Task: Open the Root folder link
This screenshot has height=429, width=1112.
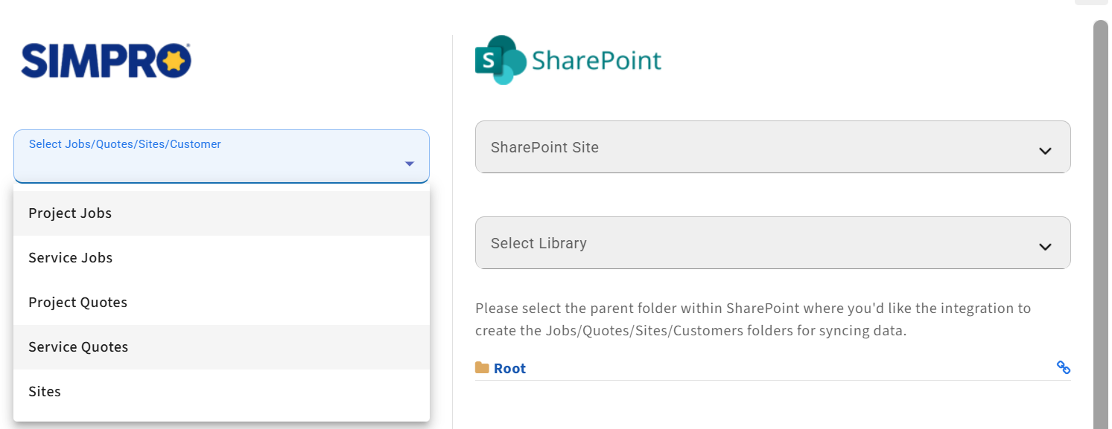Action: click(x=509, y=369)
